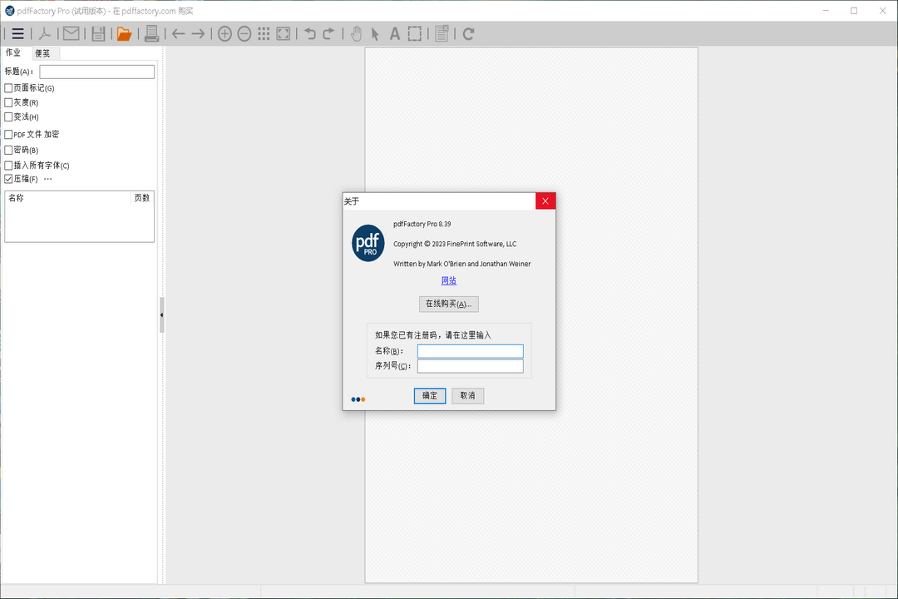Click the zoom out minus icon
898x599 pixels.
(244, 34)
